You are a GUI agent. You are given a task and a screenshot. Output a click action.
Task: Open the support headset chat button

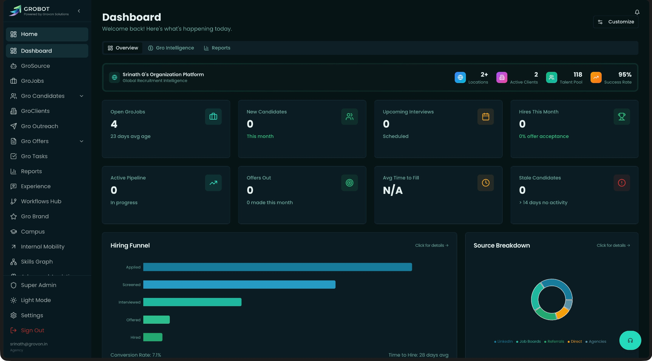(x=630, y=340)
